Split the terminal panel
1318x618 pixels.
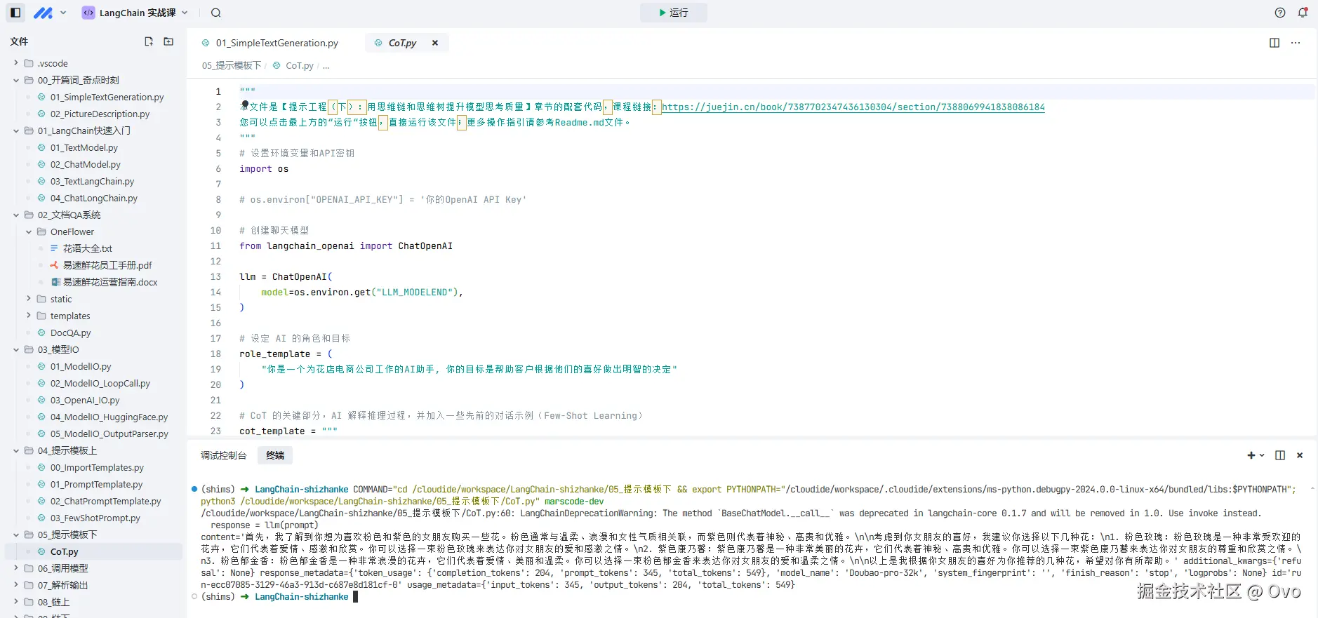pos(1280,455)
